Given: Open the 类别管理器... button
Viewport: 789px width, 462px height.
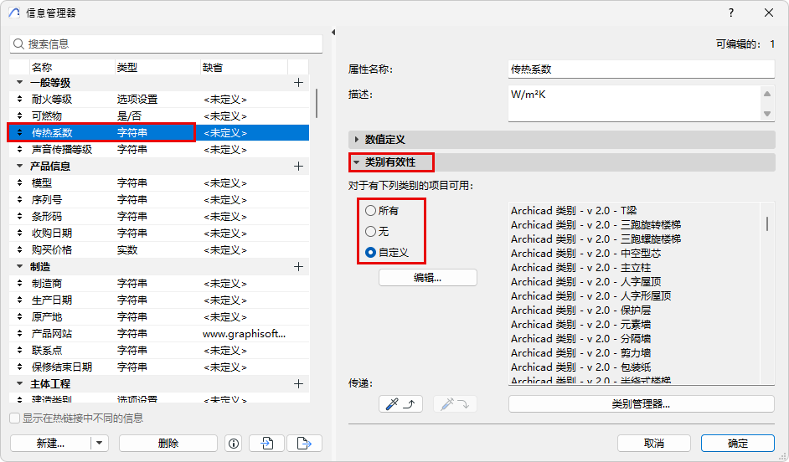Looking at the screenshot, I should pyautogui.click(x=641, y=403).
